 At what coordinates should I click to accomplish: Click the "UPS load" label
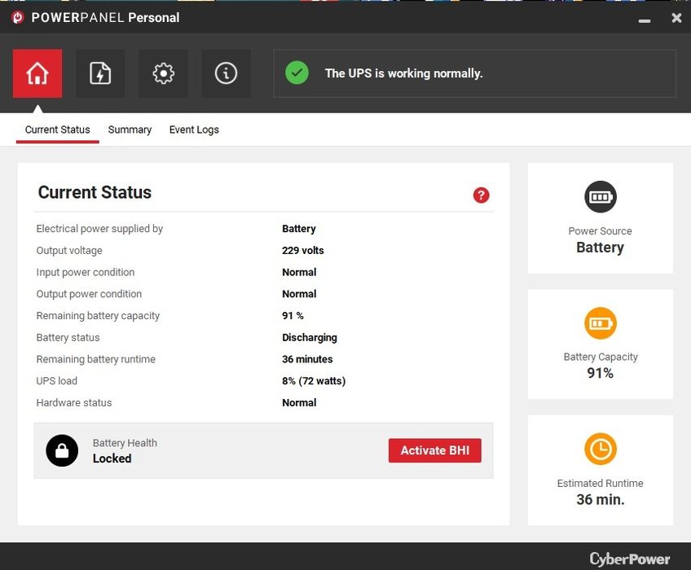[56, 380]
